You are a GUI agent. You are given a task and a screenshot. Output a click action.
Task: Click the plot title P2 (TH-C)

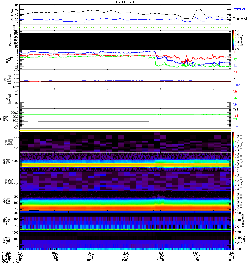125,2
